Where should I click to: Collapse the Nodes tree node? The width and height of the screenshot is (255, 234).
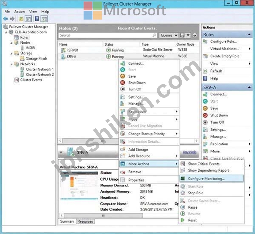[11, 43]
